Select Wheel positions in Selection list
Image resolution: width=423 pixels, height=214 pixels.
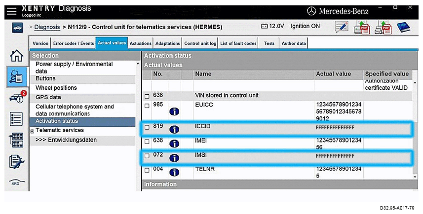click(82, 88)
